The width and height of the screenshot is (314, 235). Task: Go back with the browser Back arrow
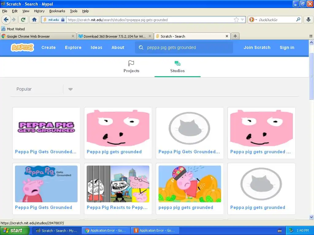pyautogui.click(x=6, y=20)
